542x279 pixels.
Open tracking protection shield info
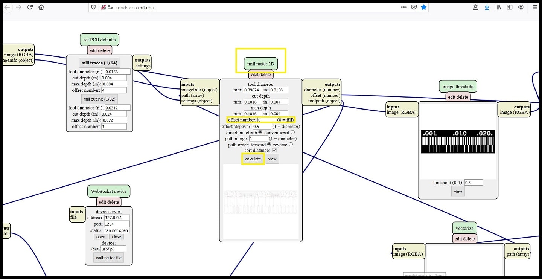94,7
